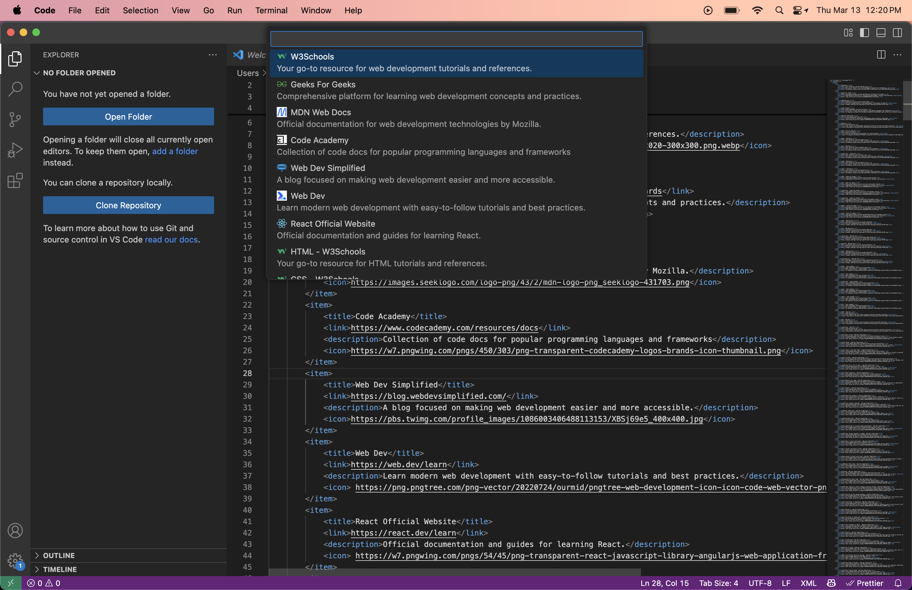Viewport: 912px width, 590px height.
Task: Open the Terminal menu
Action: point(271,10)
